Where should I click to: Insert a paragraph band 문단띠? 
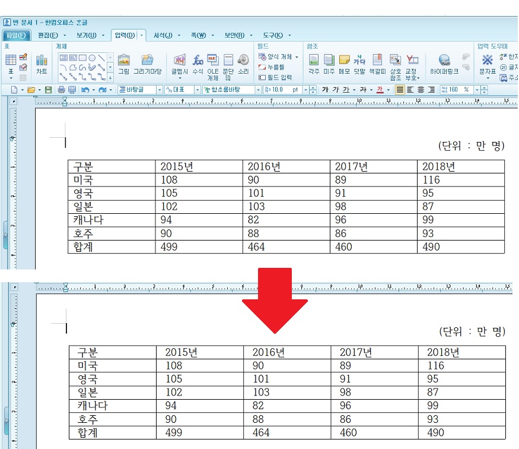click(x=228, y=67)
